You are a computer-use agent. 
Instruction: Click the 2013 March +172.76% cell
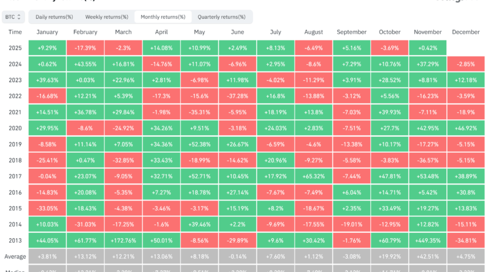123,240
